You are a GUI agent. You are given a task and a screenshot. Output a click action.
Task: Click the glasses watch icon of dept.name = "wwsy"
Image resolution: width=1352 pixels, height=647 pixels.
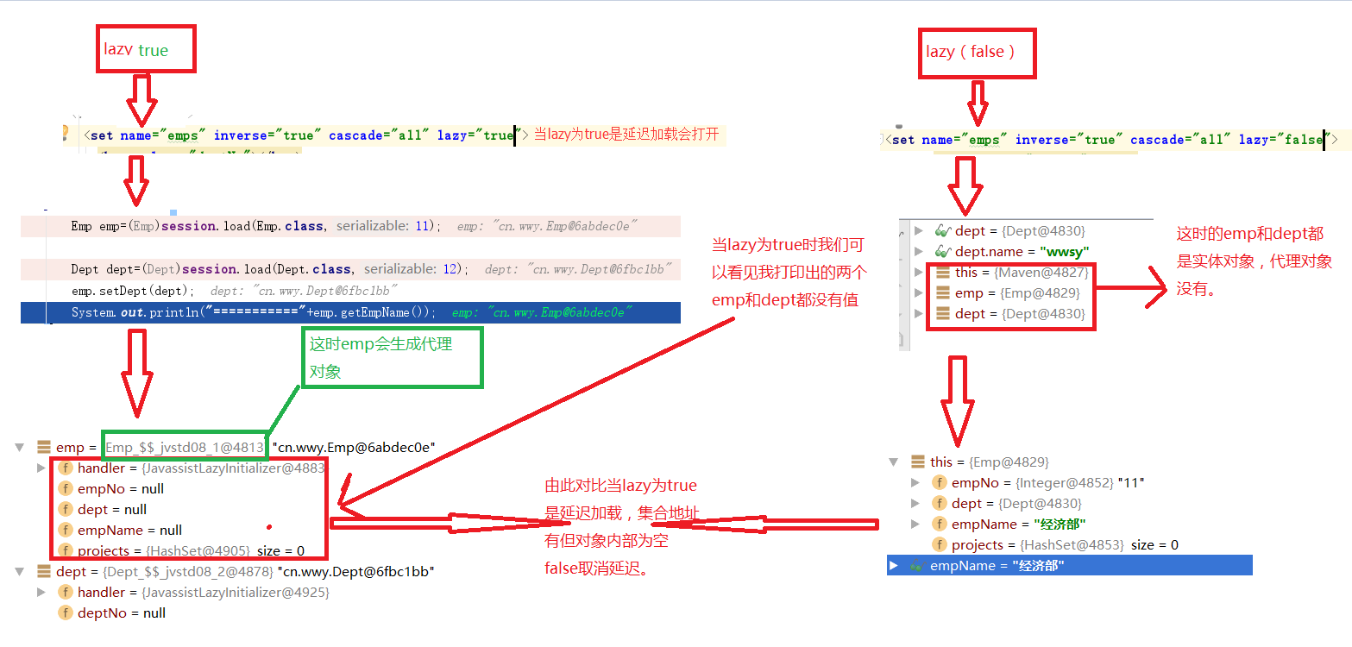(x=943, y=251)
